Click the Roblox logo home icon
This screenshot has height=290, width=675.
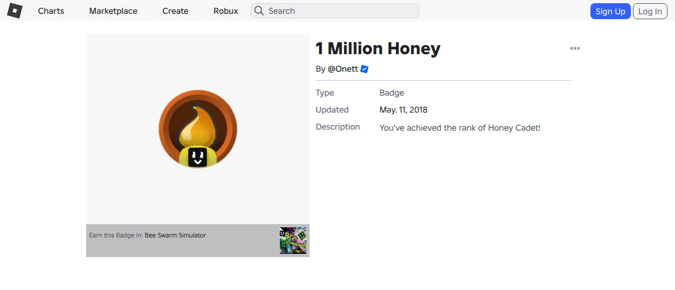[x=14, y=11]
